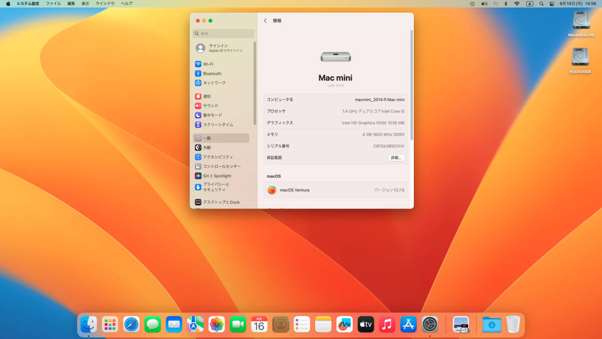Open Contacts from the Dock
The width and height of the screenshot is (602, 339).
(280, 324)
